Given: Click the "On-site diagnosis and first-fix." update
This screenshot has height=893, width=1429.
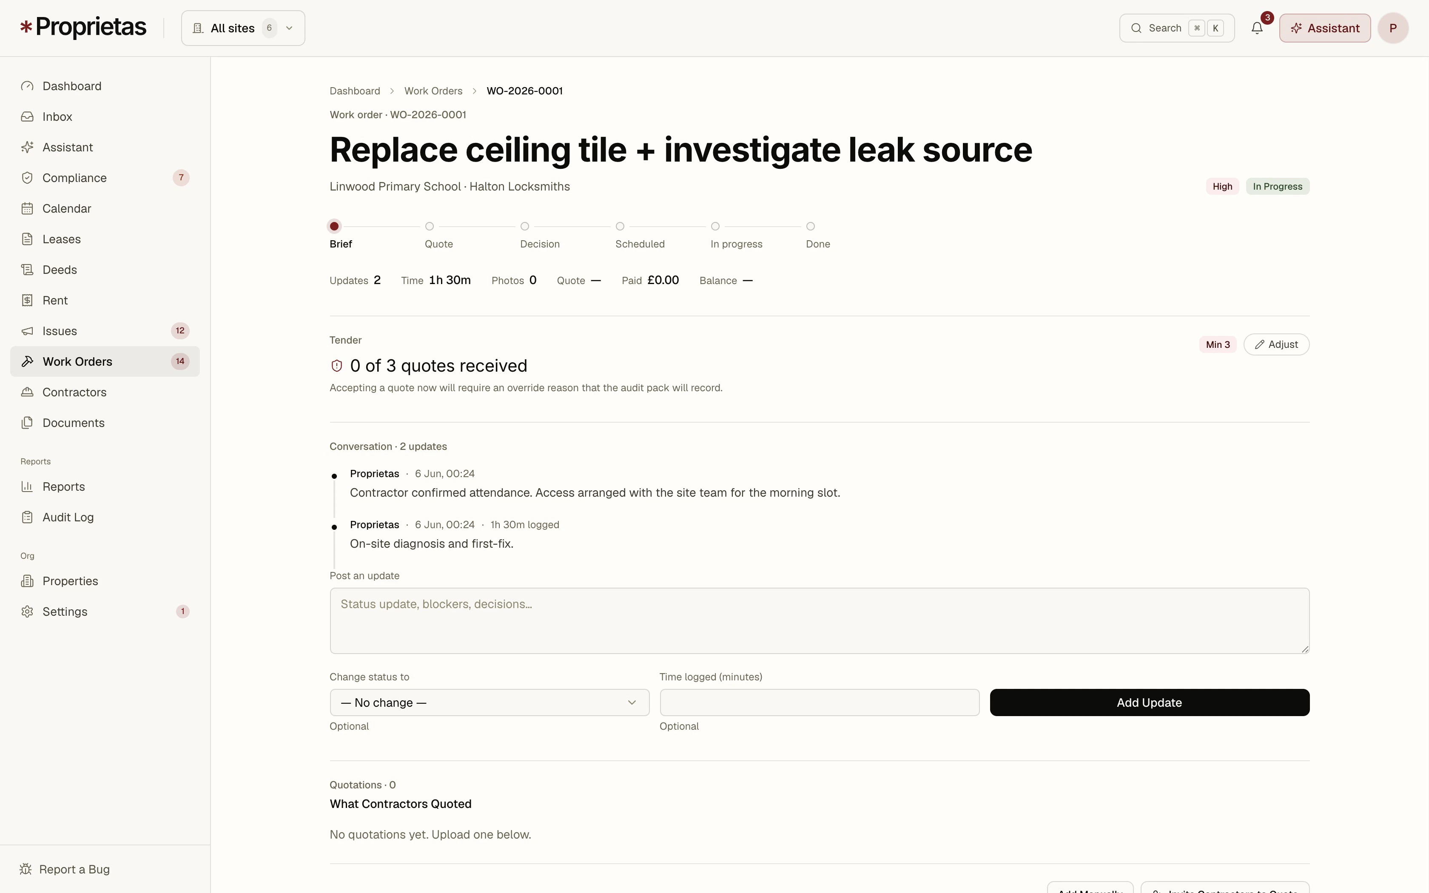Looking at the screenshot, I should coord(432,544).
